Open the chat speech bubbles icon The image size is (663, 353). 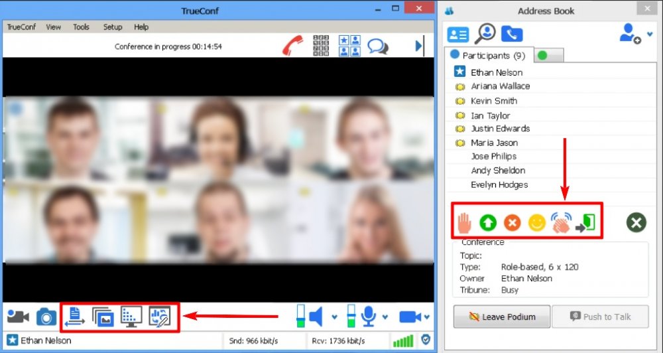[377, 46]
